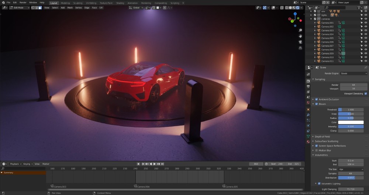Jump to the timeline end frame
Image resolution: width=369 pixels, height=195 pixels.
coord(162,164)
